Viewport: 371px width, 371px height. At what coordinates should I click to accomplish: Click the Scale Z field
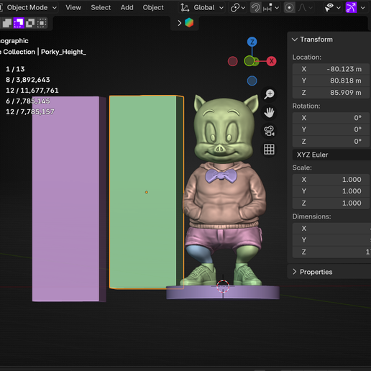click(x=331, y=203)
